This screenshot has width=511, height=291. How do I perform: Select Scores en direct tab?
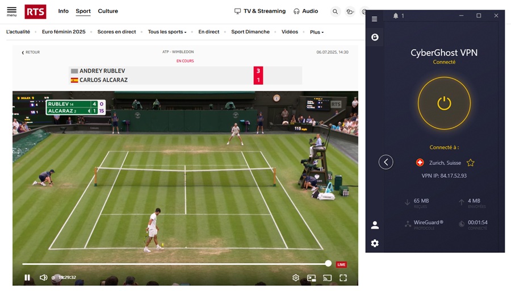pos(116,32)
